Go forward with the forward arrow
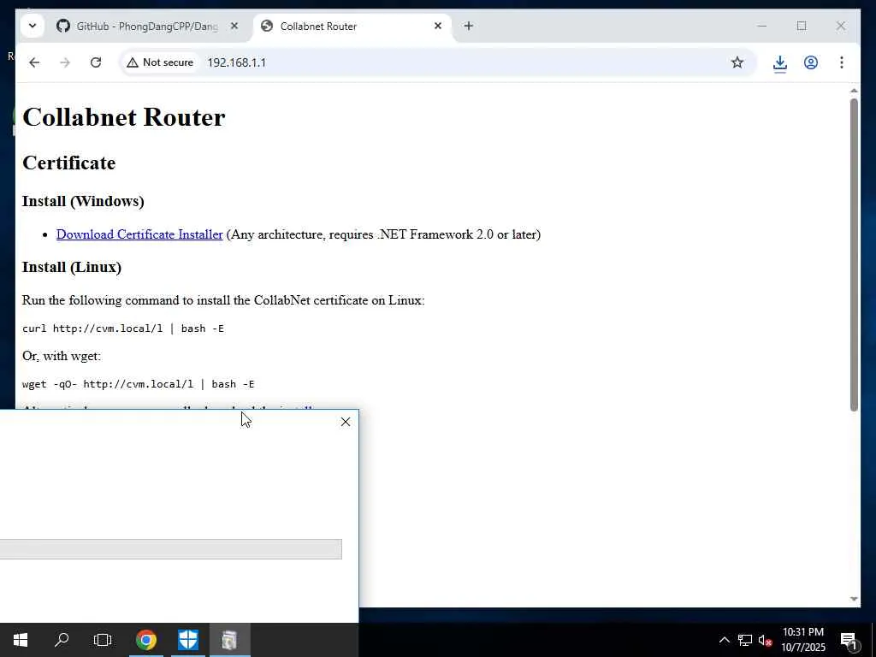The height and width of the screenshot is (657, 876). point(65,62)
